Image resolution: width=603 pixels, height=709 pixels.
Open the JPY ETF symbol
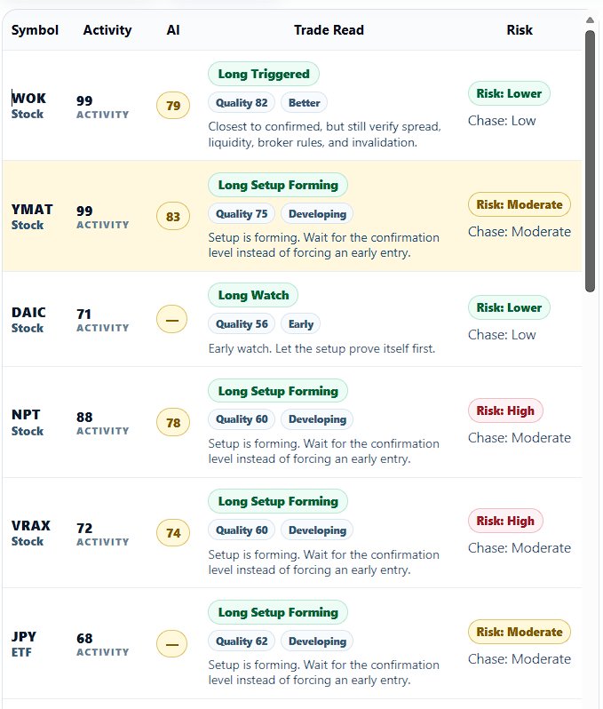click(x=23, y=644)
